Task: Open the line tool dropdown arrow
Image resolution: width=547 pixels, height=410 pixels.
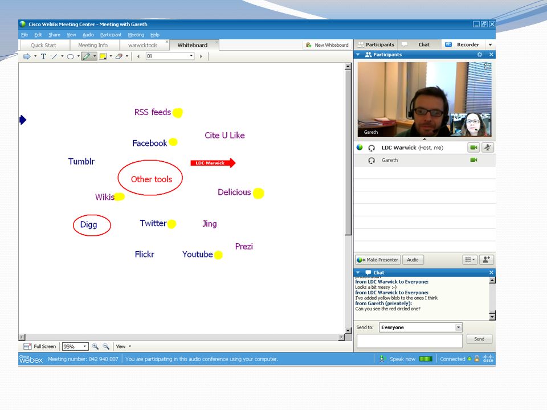Action: click(x=62, y=56)
